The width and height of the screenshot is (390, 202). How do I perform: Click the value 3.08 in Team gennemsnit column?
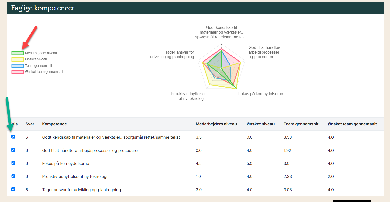pyautogui.click(x=288, y=190)
